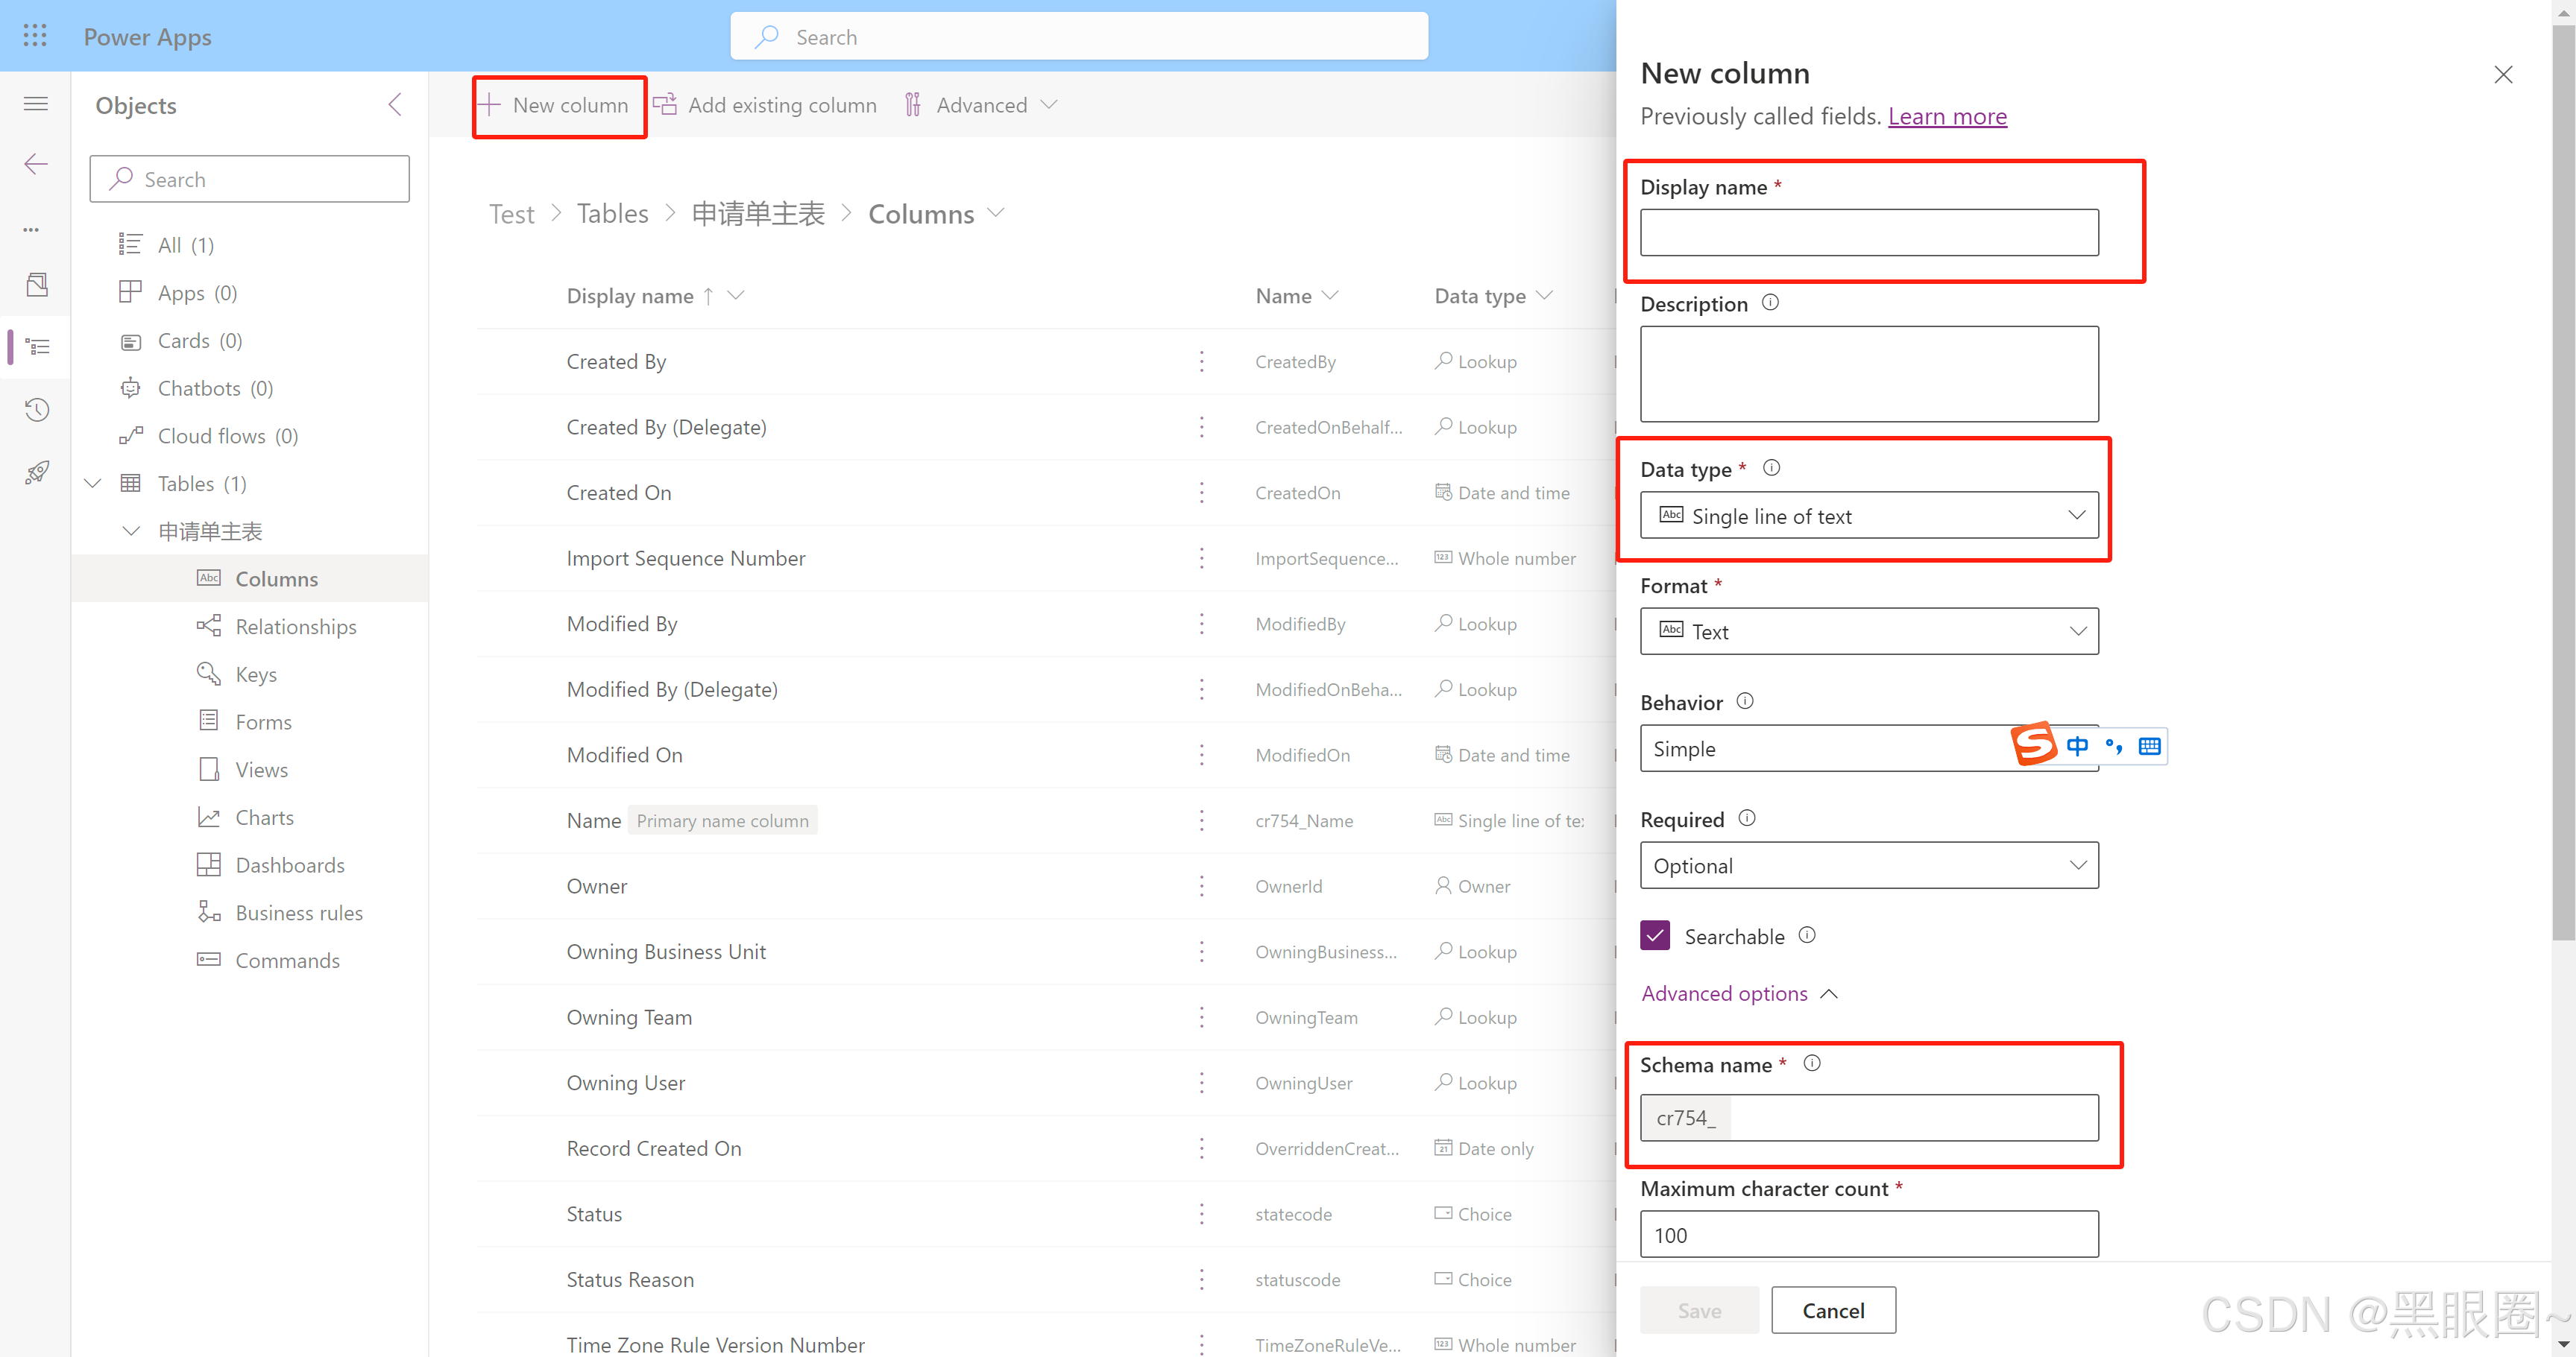The height and width of the screenshot is (1357, 2576).
Task: Click the back arrow icon in sidebar
Action: coord(35,163)
